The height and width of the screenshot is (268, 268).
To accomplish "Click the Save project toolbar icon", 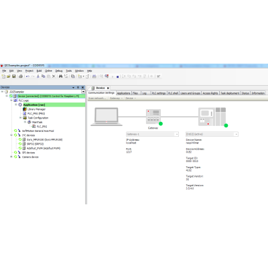I will [x=14, y=76].
